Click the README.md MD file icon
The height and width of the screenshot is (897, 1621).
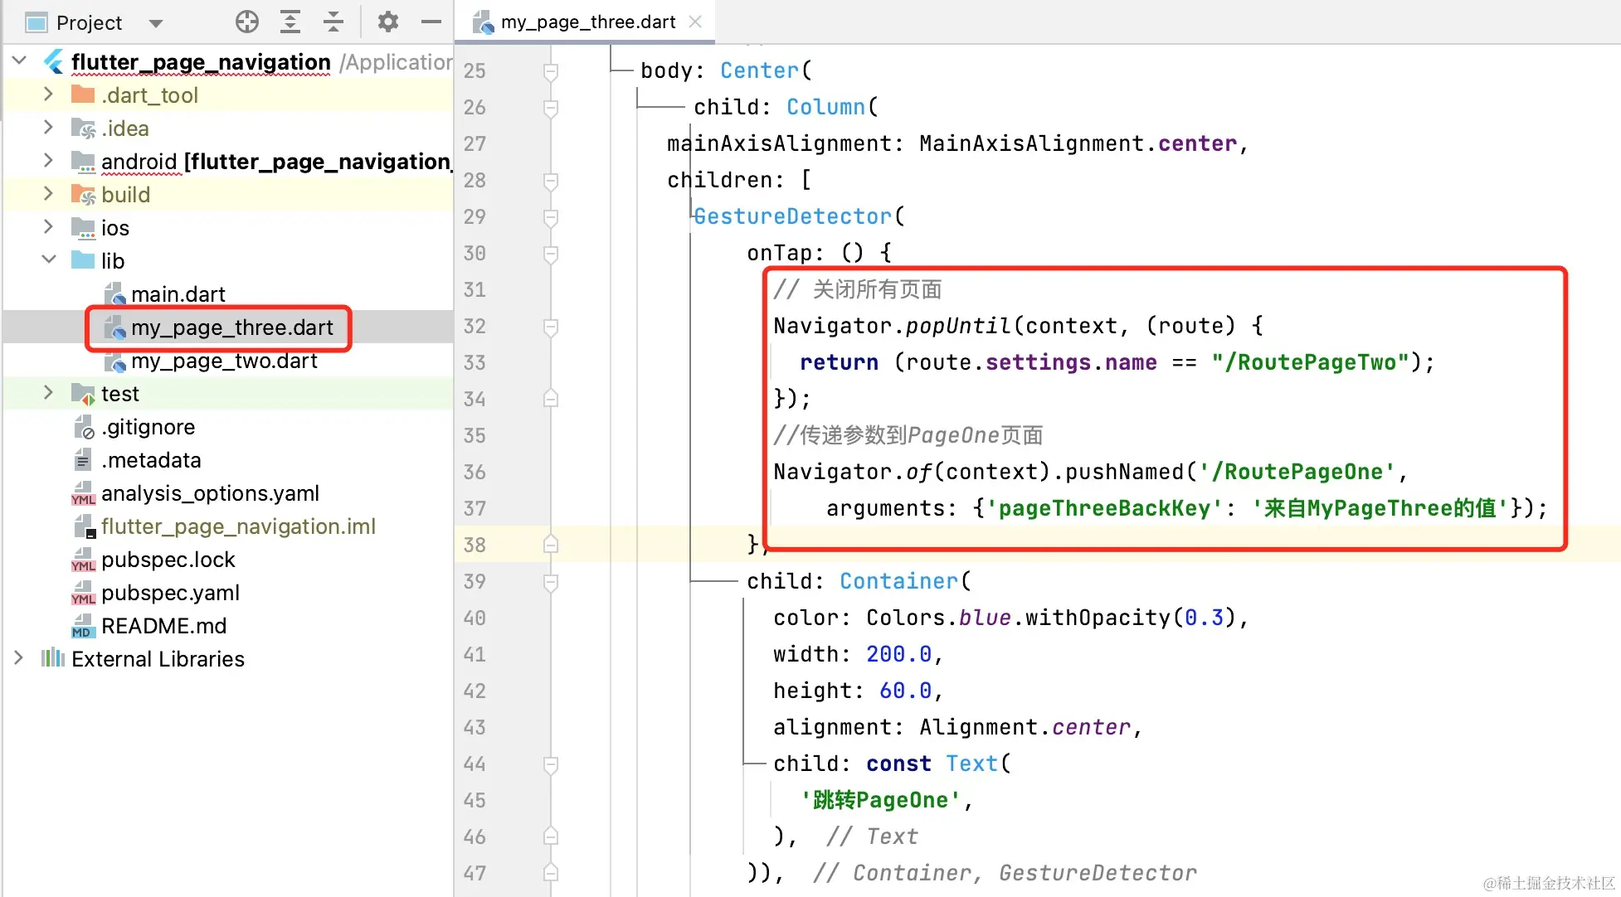pos(83,626)
